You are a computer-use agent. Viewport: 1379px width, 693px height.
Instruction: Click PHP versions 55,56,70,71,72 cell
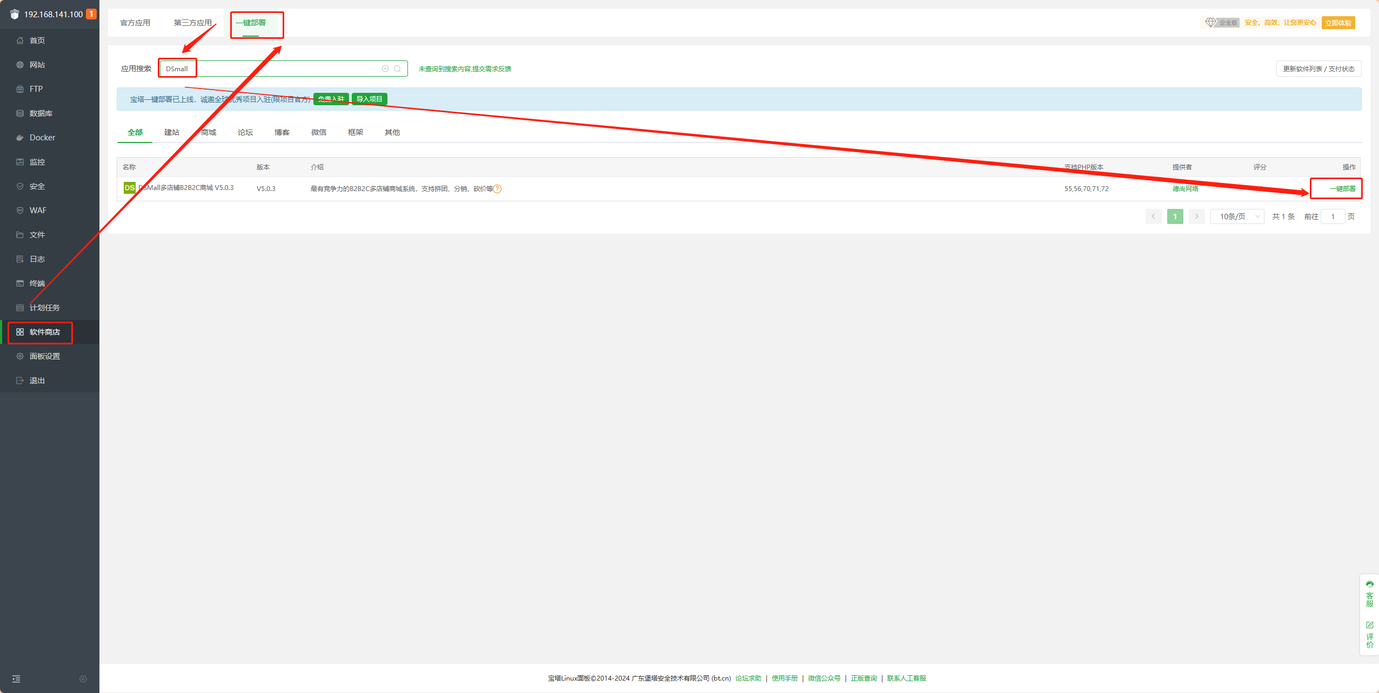[1086, 189]
